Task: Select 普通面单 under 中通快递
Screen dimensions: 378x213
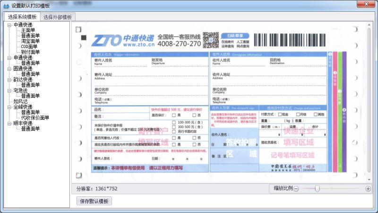Action: [30, 36]
